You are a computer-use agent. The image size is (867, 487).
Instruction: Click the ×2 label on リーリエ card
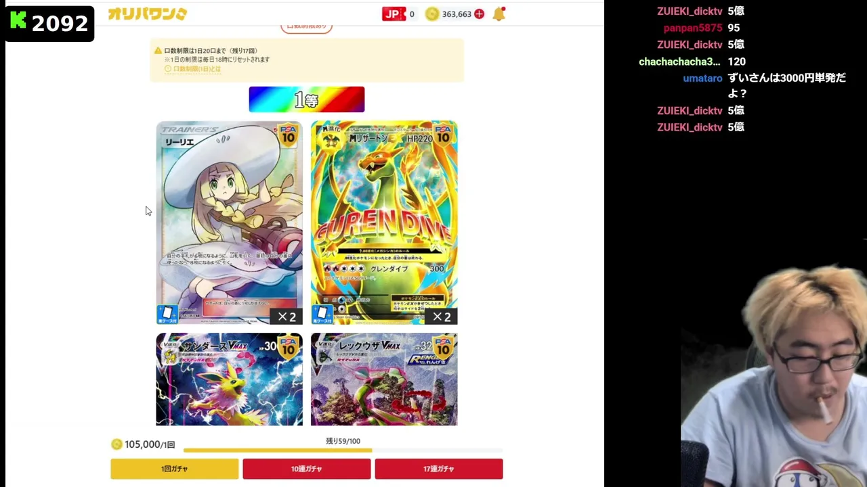287,317
